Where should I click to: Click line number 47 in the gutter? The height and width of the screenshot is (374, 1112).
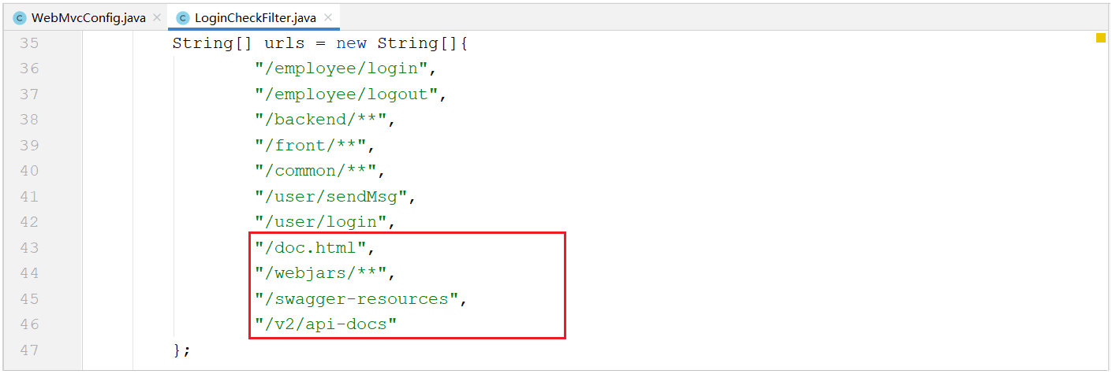click(29, 350)
